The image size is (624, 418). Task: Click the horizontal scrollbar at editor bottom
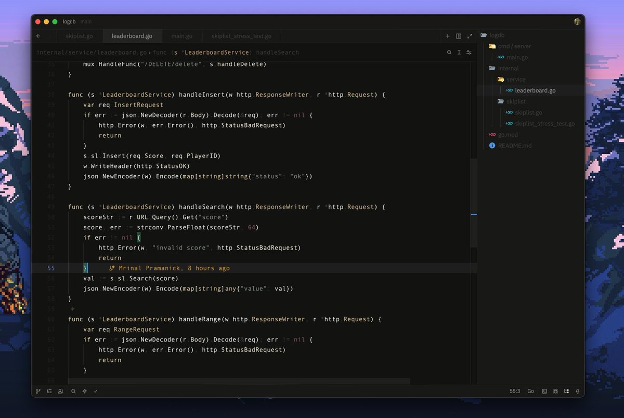pos(239,381)
